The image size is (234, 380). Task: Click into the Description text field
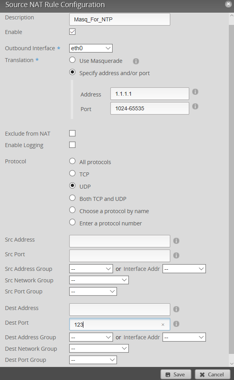coord(120,19)
